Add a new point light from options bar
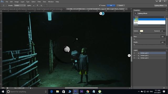168x94 pixels. coord(37,5)
